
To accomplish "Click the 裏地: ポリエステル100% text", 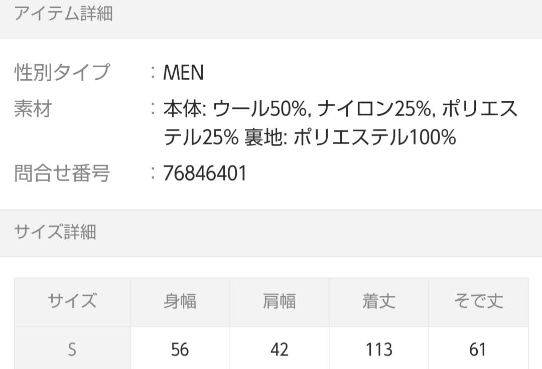I will click(x=350, y=137).
